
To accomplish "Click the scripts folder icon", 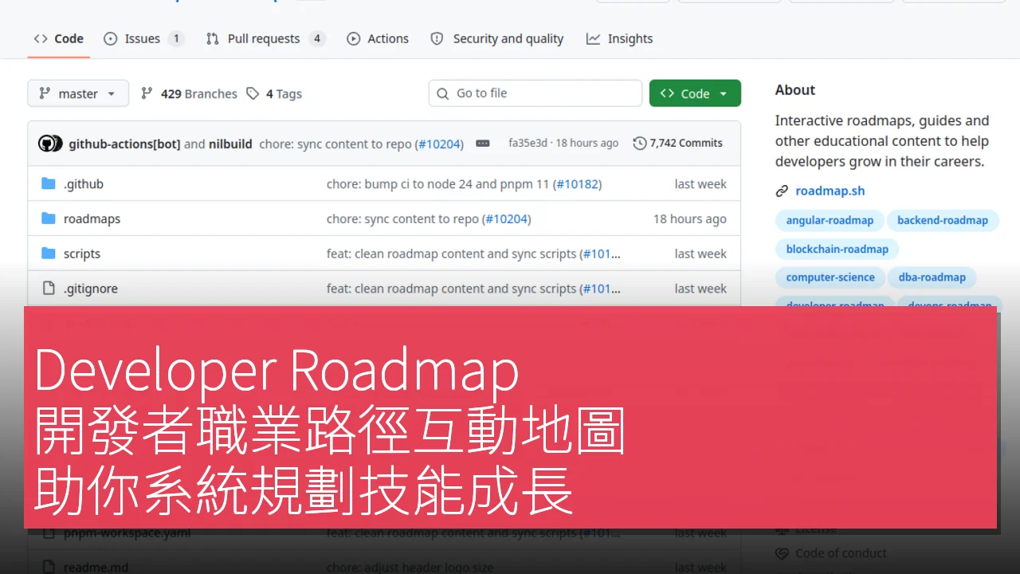I will coord(49,254).
